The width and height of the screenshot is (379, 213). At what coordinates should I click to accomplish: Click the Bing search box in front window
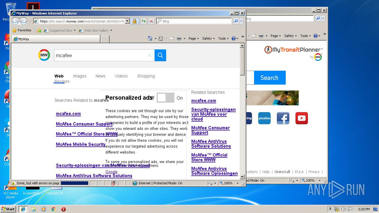click(x=194, y=21)
